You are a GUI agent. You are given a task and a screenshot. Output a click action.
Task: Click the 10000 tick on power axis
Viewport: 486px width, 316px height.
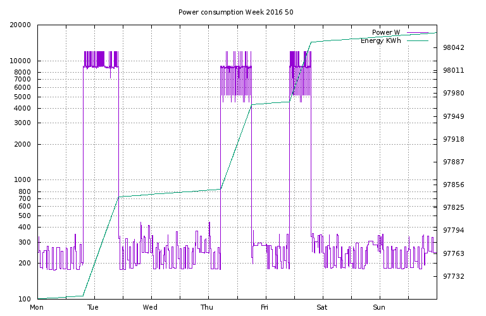click(20, 61)
